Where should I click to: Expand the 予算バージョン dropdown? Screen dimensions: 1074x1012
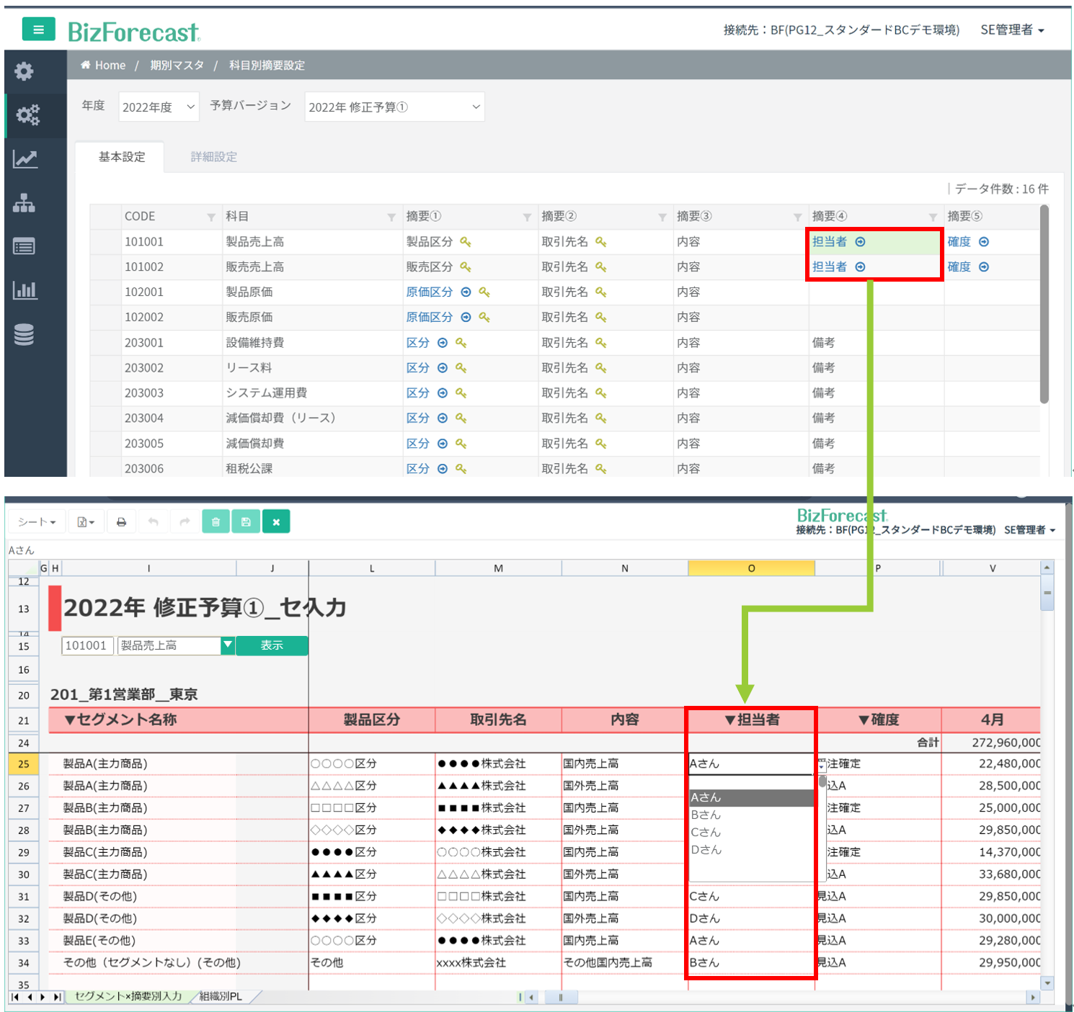point(394,107)
